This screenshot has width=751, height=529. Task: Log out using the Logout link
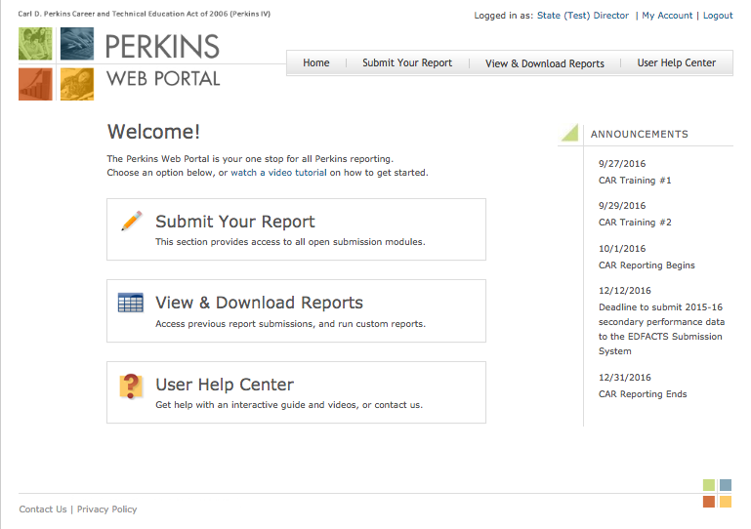pyautogui.click(x=718, y=16)
